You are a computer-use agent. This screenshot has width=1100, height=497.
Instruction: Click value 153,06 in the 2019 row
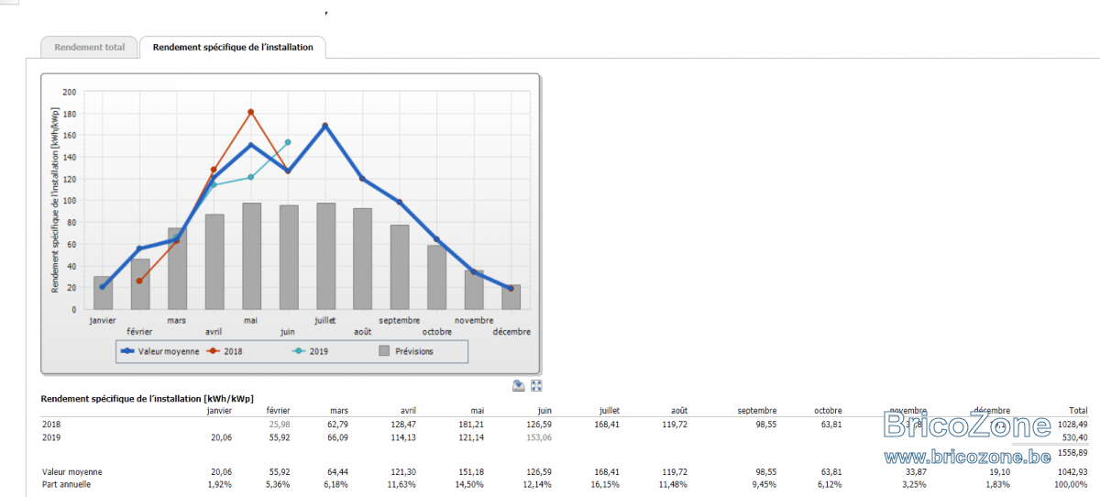pyautogui.click(x=539, y=437)
